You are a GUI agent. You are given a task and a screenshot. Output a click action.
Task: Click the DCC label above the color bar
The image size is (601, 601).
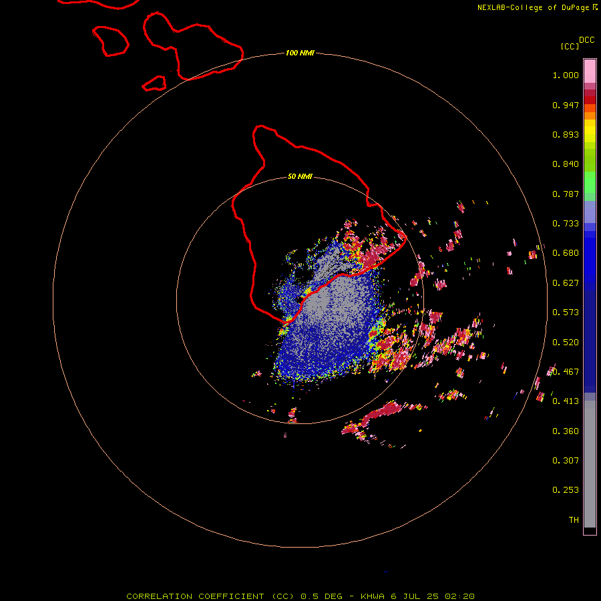tap(586, 40)
